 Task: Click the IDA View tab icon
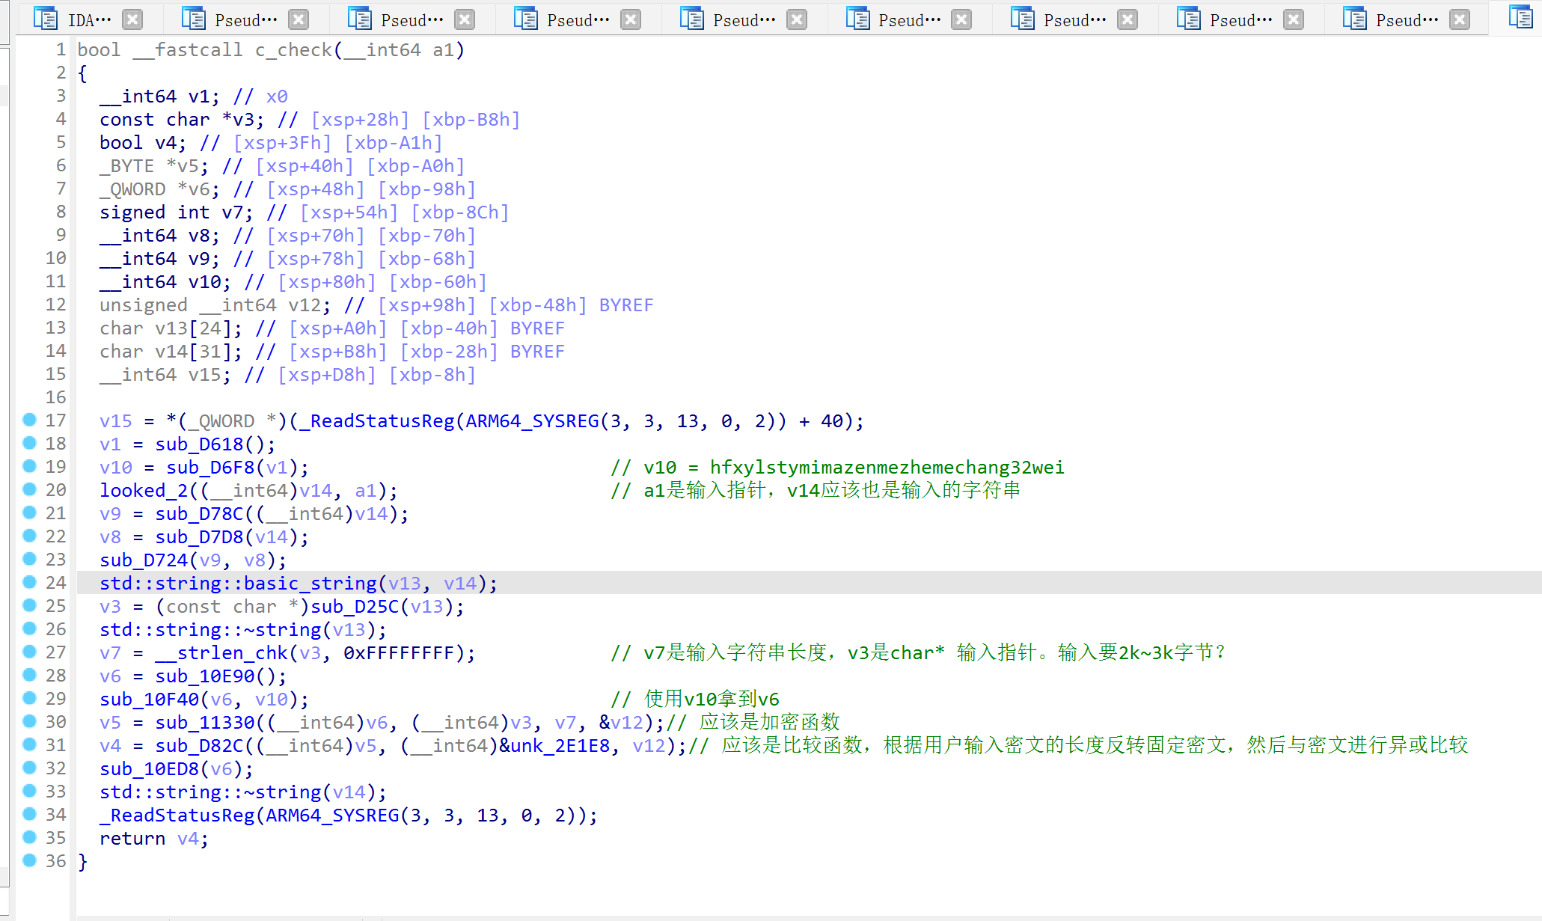46,19
